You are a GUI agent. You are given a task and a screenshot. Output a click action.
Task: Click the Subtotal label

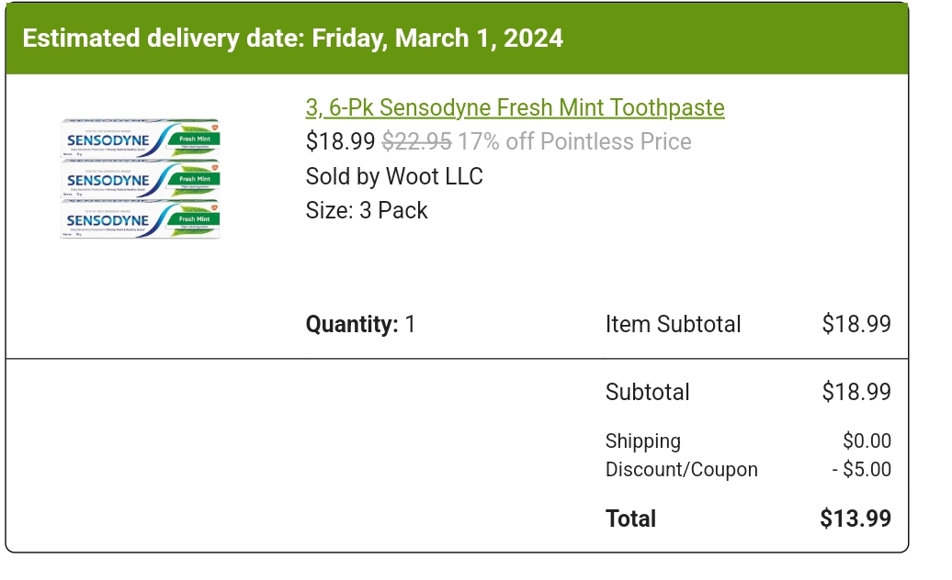(x=647, y=392)
